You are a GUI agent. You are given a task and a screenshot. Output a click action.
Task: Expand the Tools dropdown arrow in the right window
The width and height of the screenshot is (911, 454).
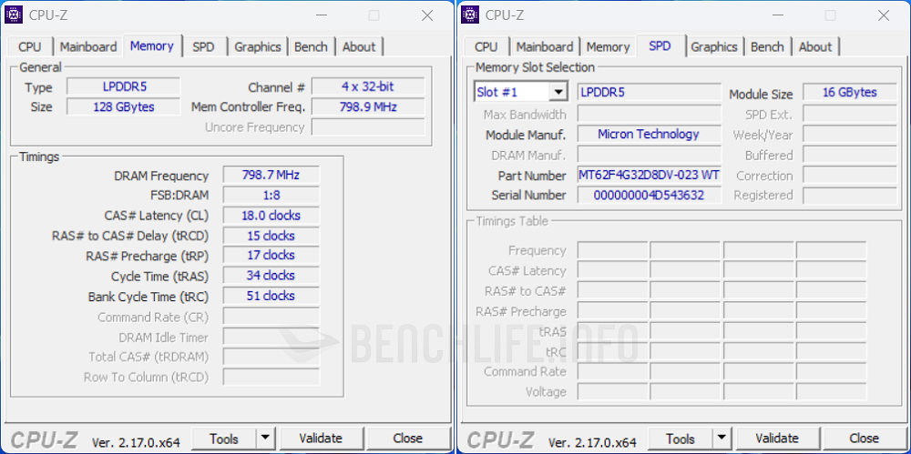pos(722,439)
